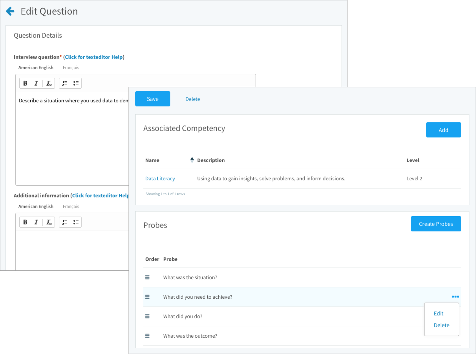Sort competencies by the Name column arrow
The height and width of the screenshot is (357, 476).
[x=192, y=160]
